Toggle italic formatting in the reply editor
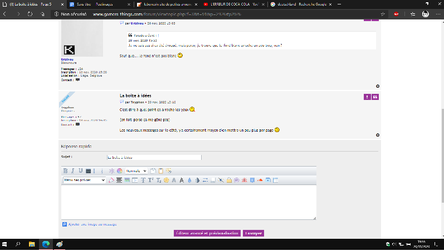The height and width of the screenshot is (251, 444). click(x=73, y=171)
